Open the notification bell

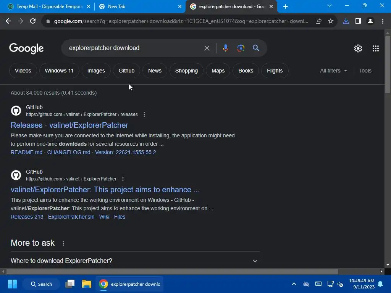click(x=381, y=284)
